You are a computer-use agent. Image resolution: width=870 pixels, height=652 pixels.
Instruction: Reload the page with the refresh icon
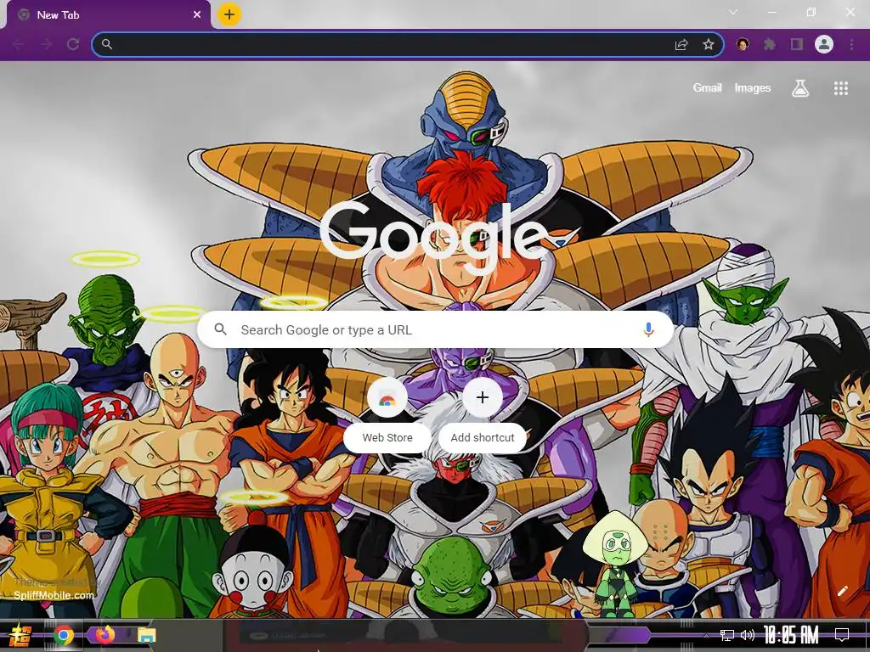point(73,44)
